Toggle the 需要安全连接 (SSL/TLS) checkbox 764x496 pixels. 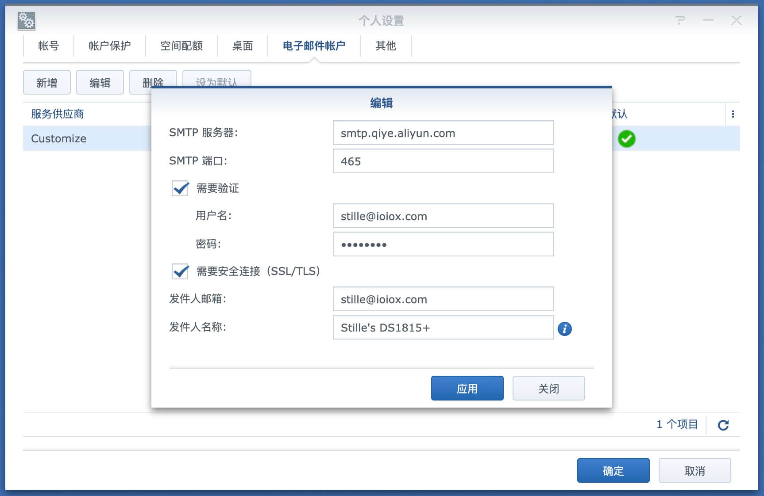180,271
